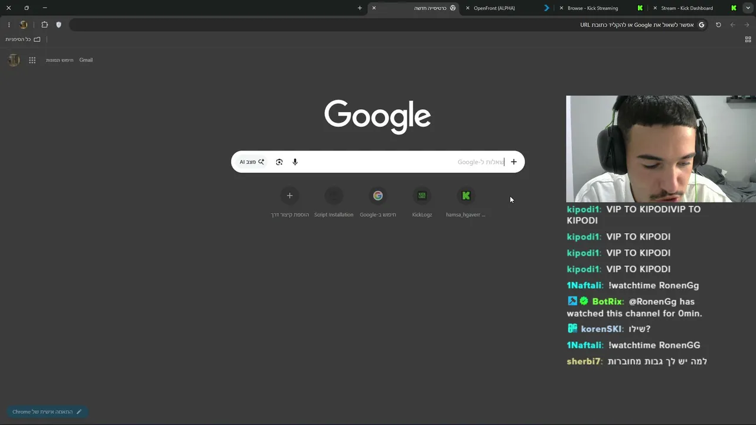Click sherbi7's chat message
The height and width of the screenshot is (425, 756).
657,361
